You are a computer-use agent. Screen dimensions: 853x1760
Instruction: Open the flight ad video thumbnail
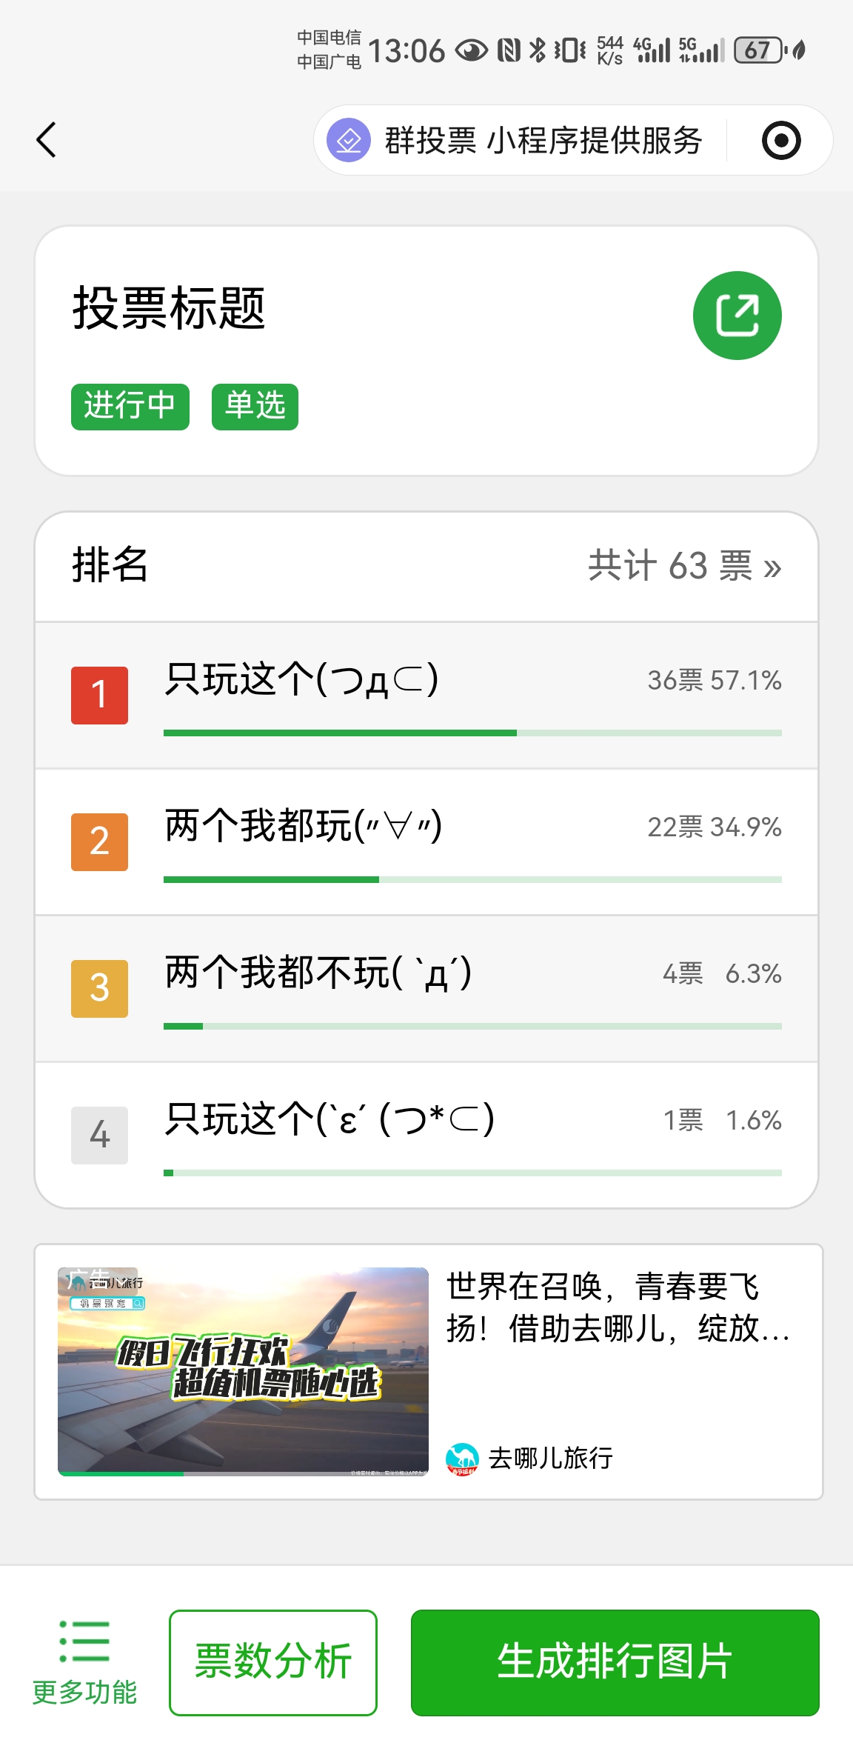[243, 1371]
